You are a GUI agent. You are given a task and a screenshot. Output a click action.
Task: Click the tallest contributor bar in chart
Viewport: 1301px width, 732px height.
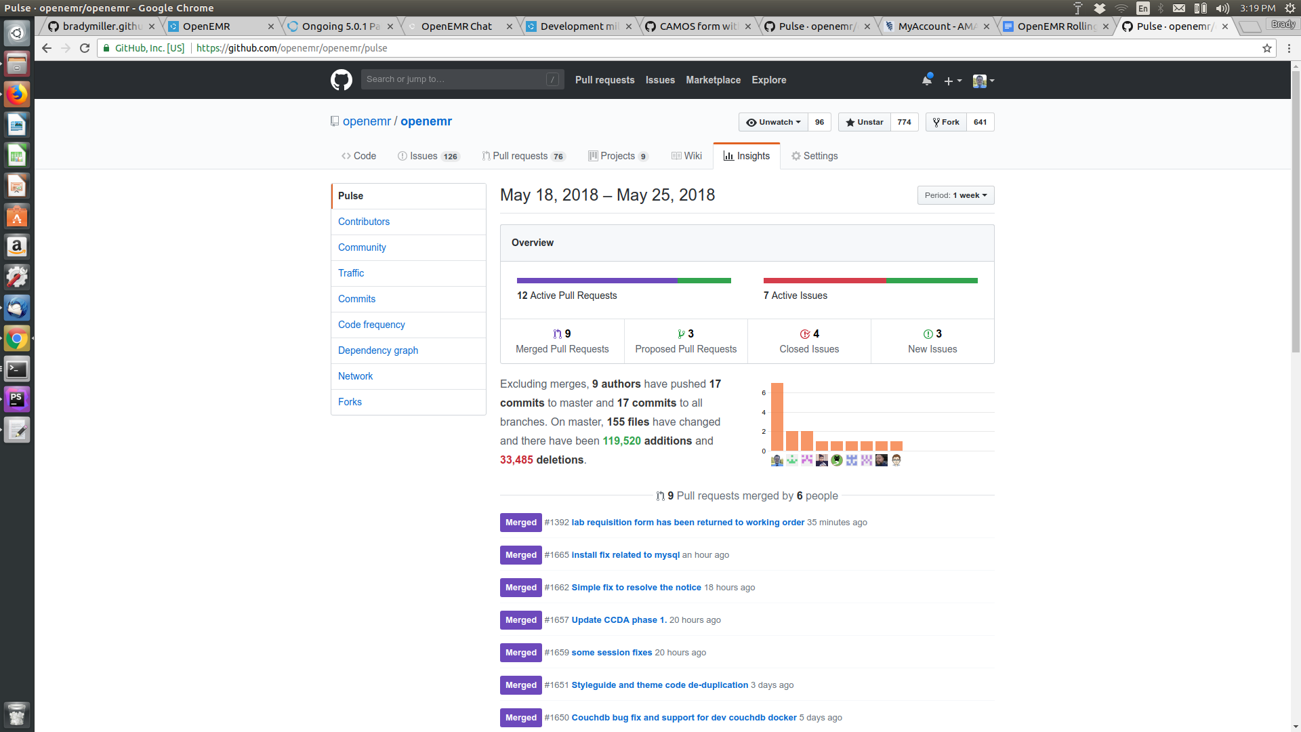(777, 417)
